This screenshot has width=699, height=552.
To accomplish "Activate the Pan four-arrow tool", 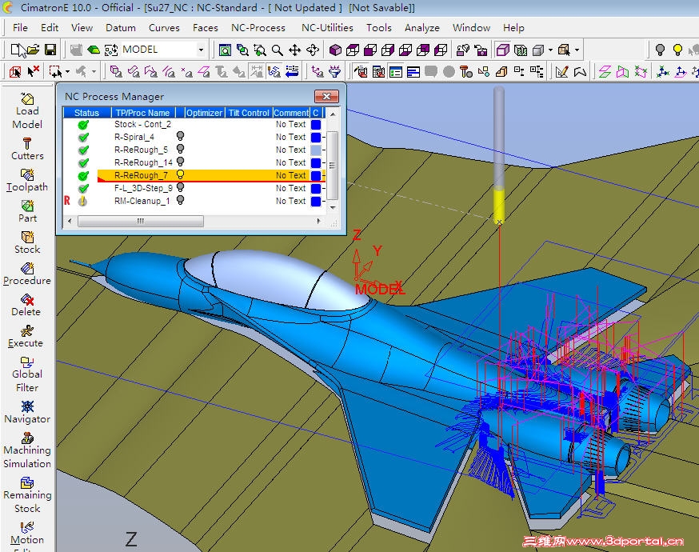I will [294, 50].
